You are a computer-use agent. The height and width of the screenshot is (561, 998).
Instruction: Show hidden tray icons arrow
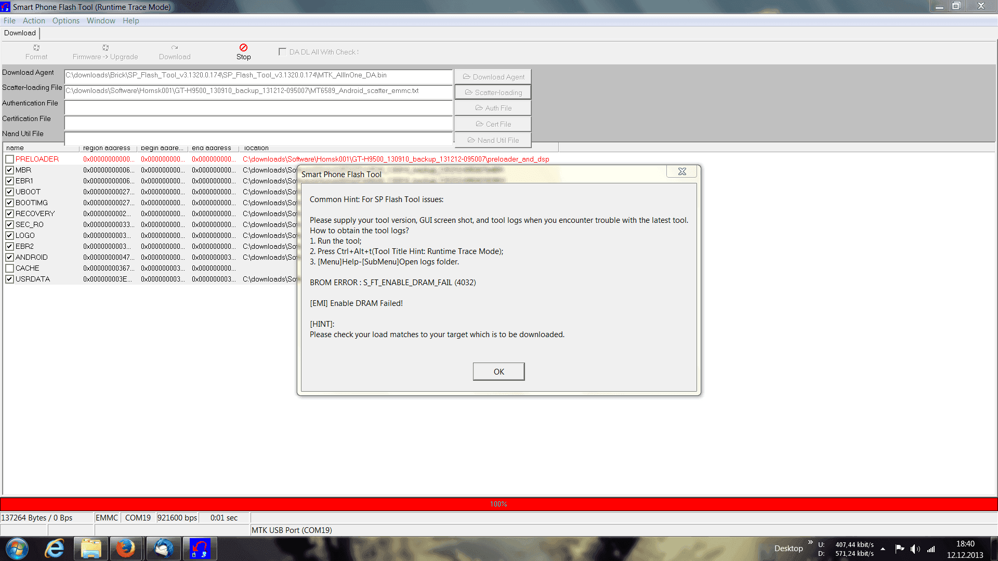[883, 549]
